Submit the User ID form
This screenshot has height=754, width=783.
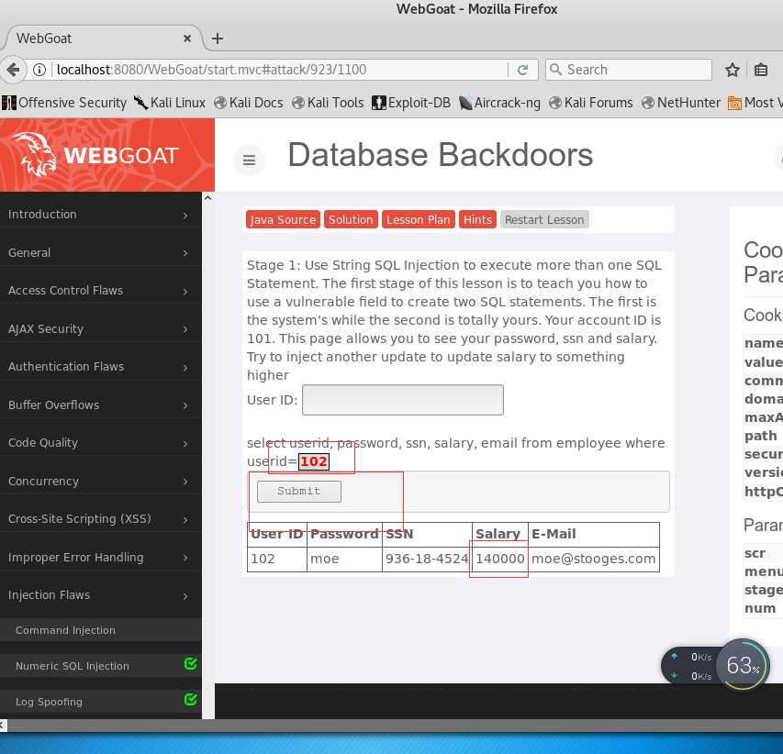[x=299, y=492]
